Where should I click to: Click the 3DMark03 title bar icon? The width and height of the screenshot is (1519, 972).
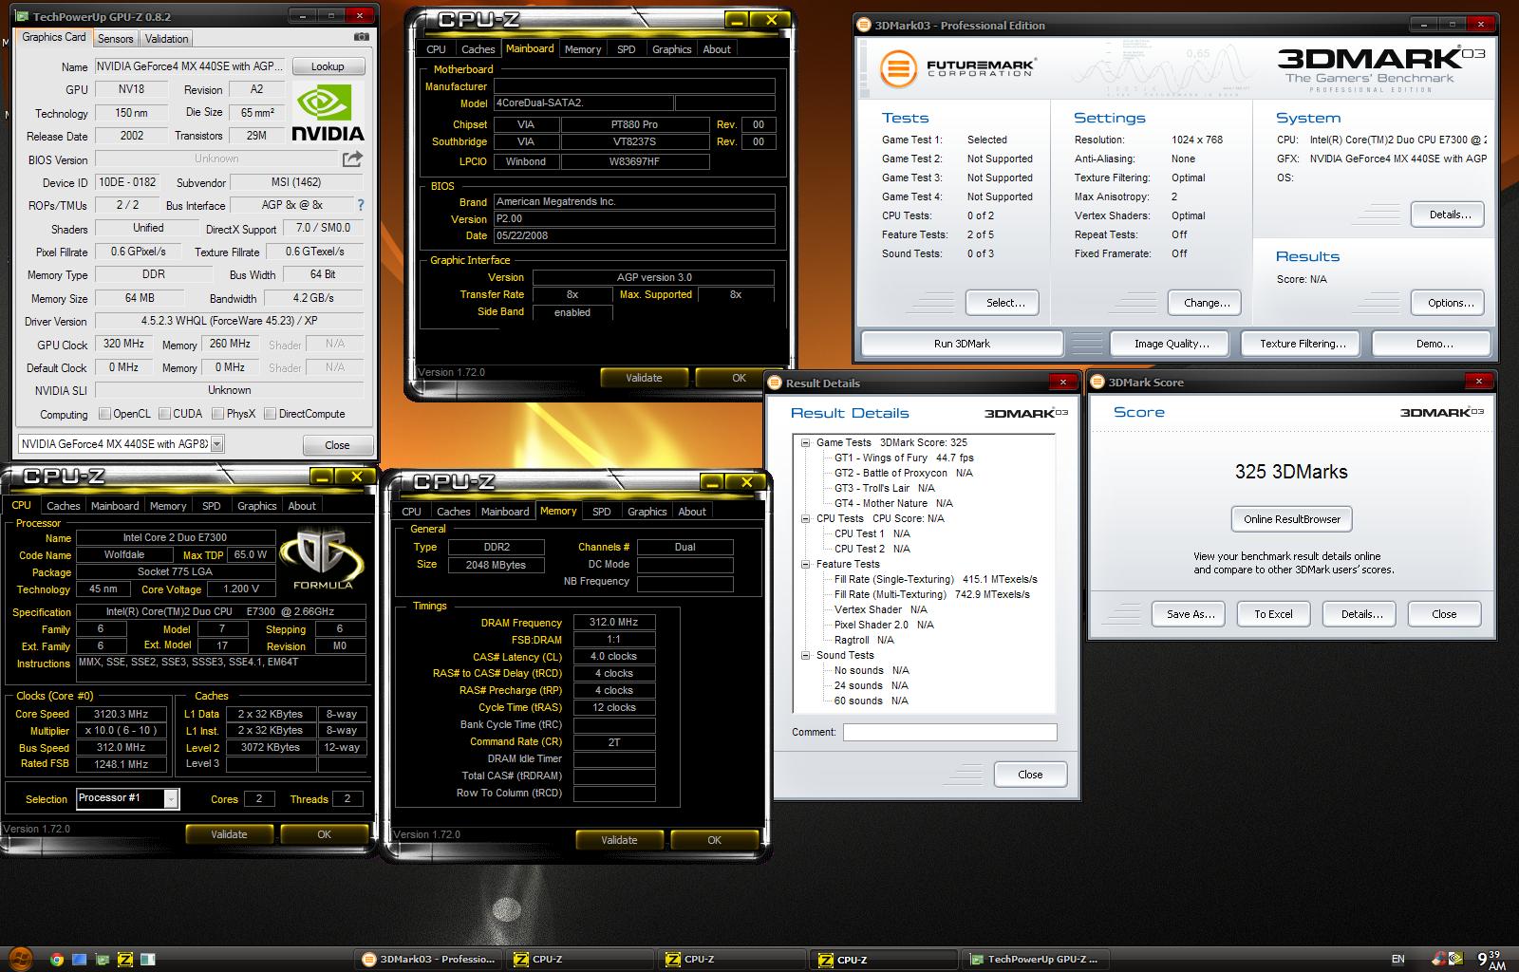pyautogui.click(x=863, y=25)
